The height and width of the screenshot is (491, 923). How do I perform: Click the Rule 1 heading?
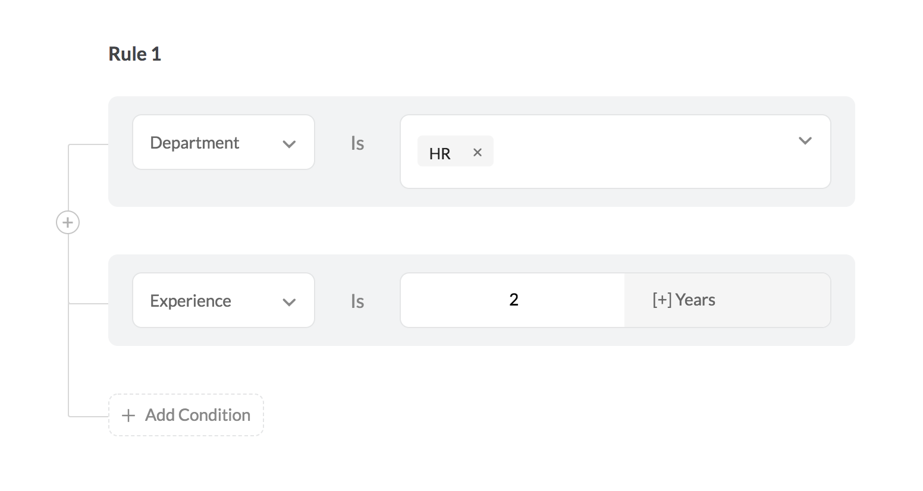tap(135, 54)
